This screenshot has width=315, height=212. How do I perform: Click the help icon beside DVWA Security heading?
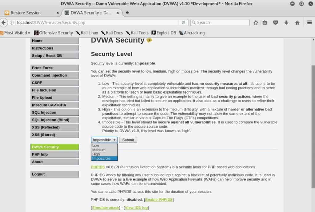(149, 40)
